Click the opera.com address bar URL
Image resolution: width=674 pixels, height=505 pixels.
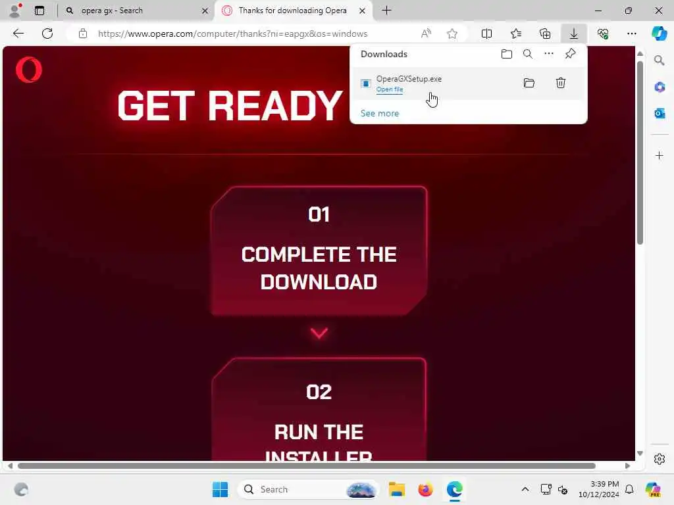click(x=232, y=34)
